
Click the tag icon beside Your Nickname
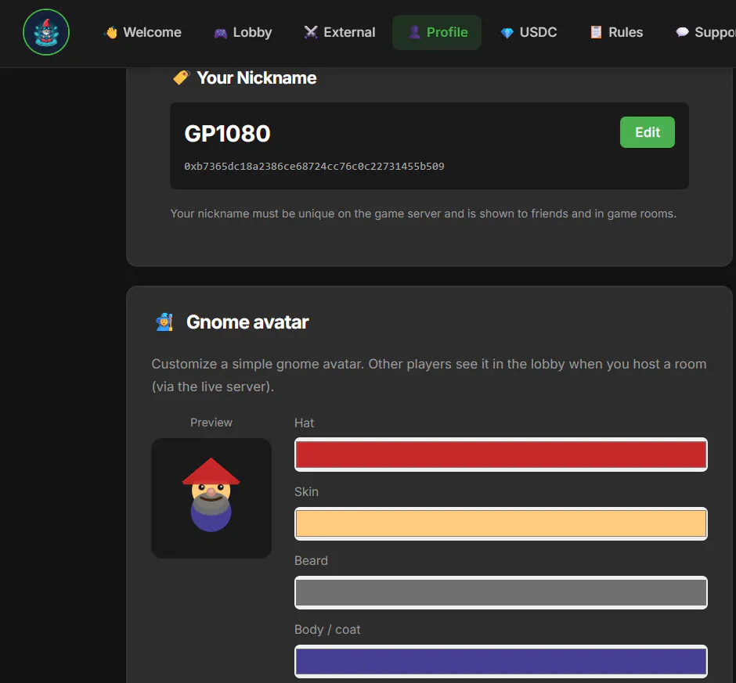(181, 77)
